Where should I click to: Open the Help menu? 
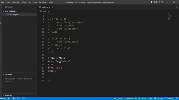tap(51, 2)
